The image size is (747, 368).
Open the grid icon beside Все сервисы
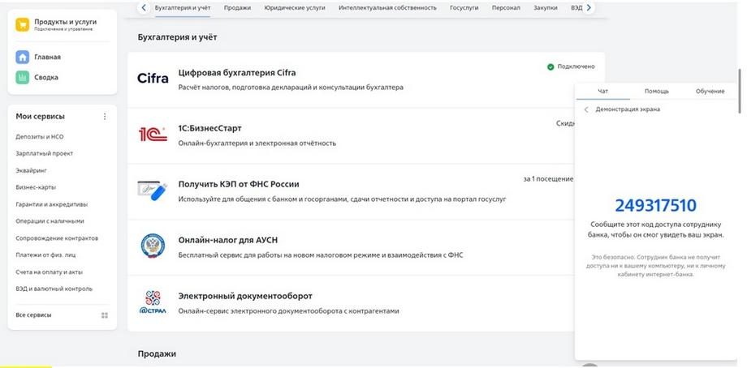(x=104, y=315)
